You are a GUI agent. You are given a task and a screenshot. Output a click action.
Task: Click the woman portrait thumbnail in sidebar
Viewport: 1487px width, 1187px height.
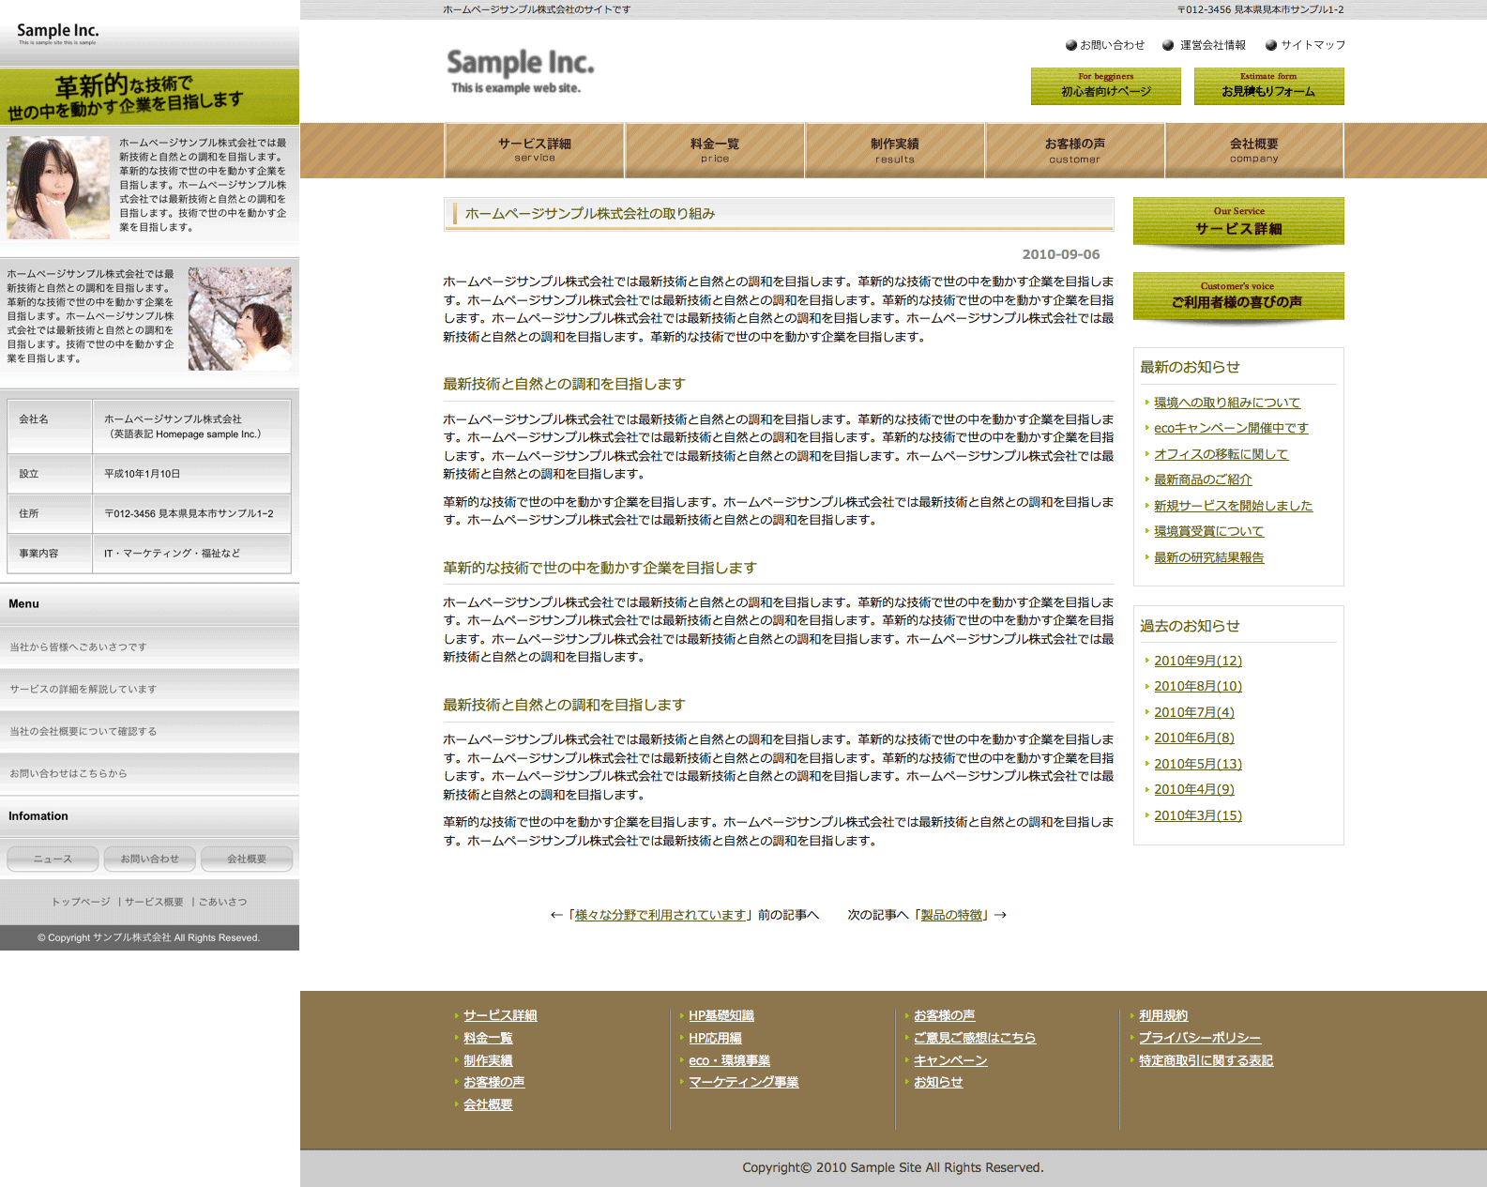pyautogui.click(x=58, y=188)
